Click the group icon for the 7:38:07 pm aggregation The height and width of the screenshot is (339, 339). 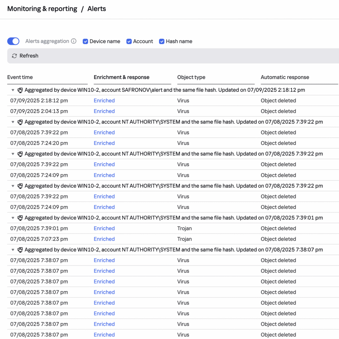[x=20, y=250]
